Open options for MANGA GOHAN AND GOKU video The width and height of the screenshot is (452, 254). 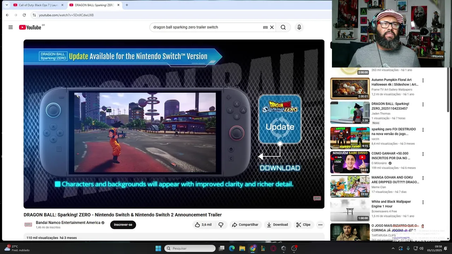click(423, 178)
